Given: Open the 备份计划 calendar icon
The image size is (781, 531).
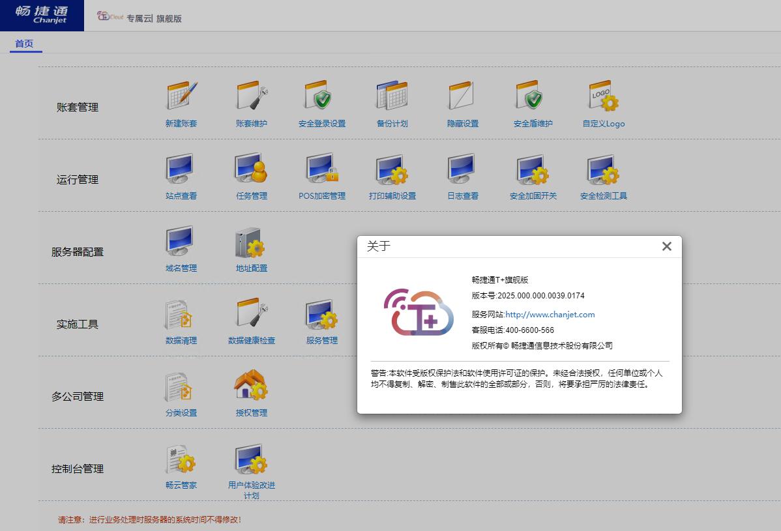Looking at the screenshot, I should coord(392,96).
